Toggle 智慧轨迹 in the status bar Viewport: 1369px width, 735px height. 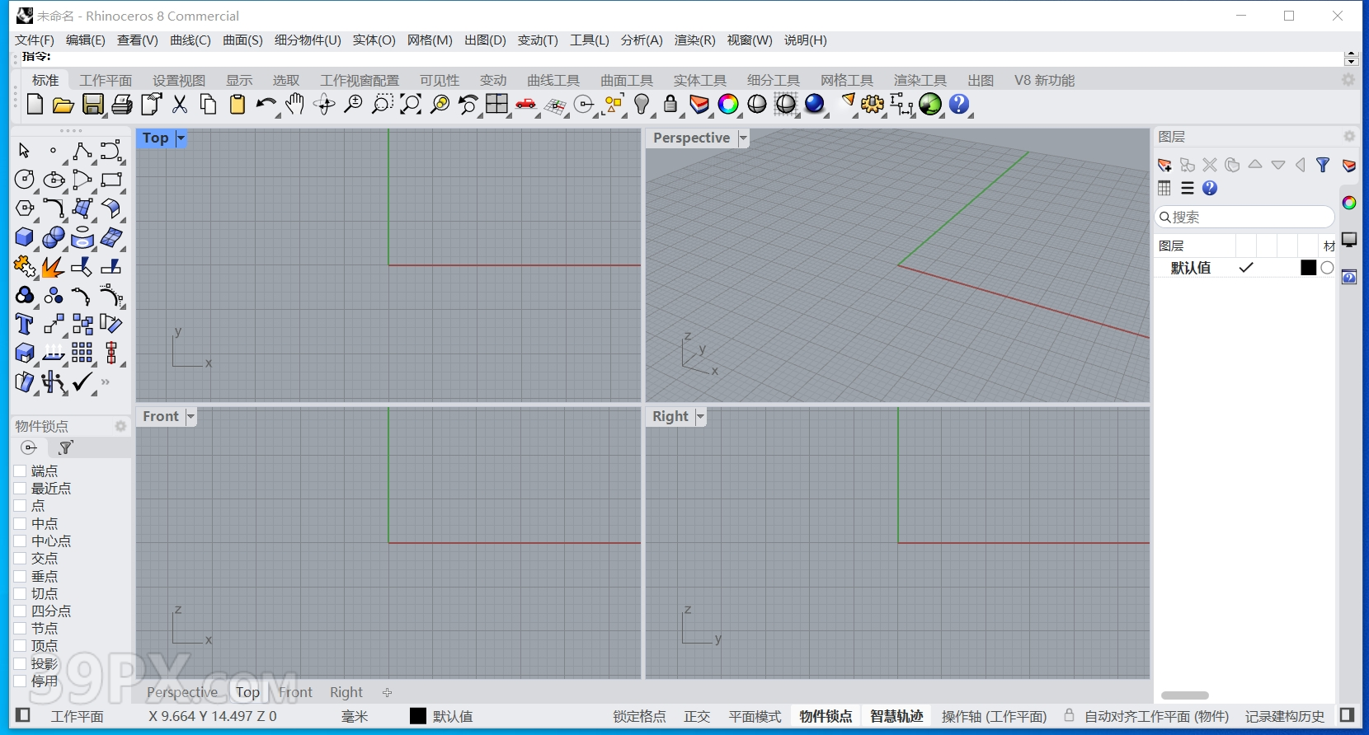tap(896, 716)
